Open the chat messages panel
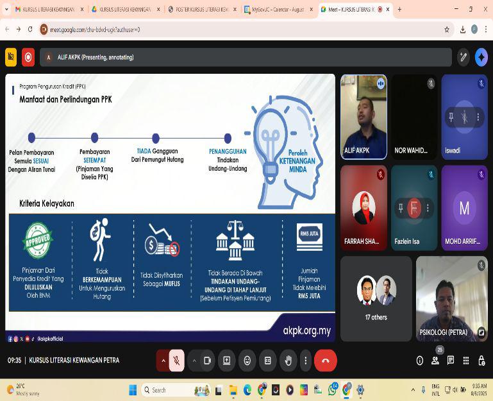The image size is (493, 401). tap(451, 361)
